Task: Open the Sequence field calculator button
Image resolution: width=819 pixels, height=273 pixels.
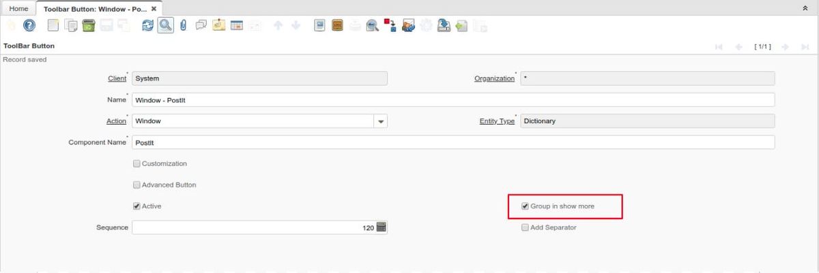Action: 382,227
